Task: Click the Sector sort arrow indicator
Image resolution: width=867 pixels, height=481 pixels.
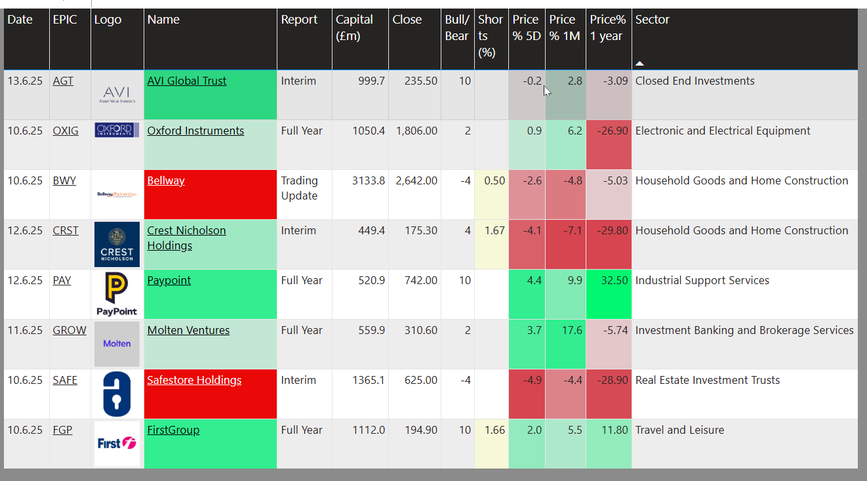Action: click(x=639, y=64)
